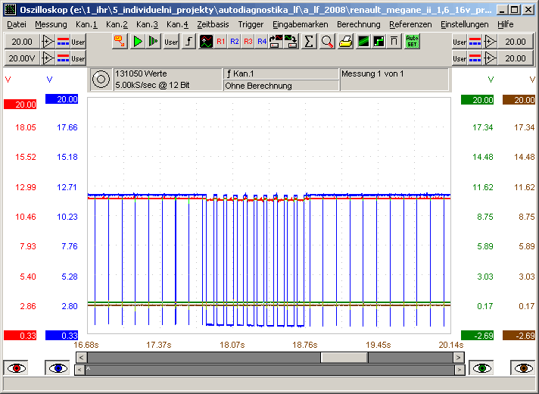Click the User button beside play icons

tap(172, 42)
